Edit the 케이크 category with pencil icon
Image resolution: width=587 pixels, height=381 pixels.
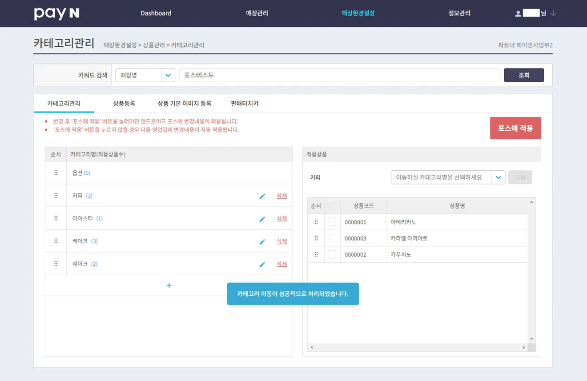click(x=262, y=241)
